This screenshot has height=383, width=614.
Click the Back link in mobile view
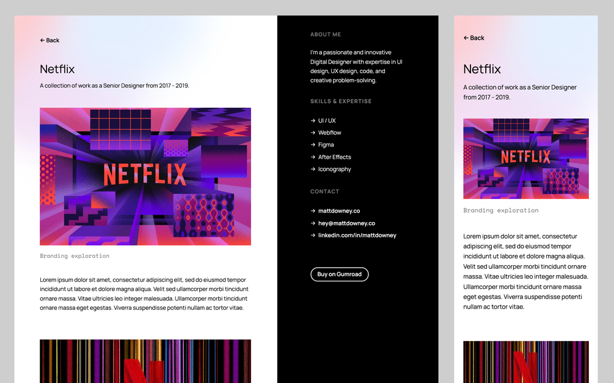pos(474,38)
